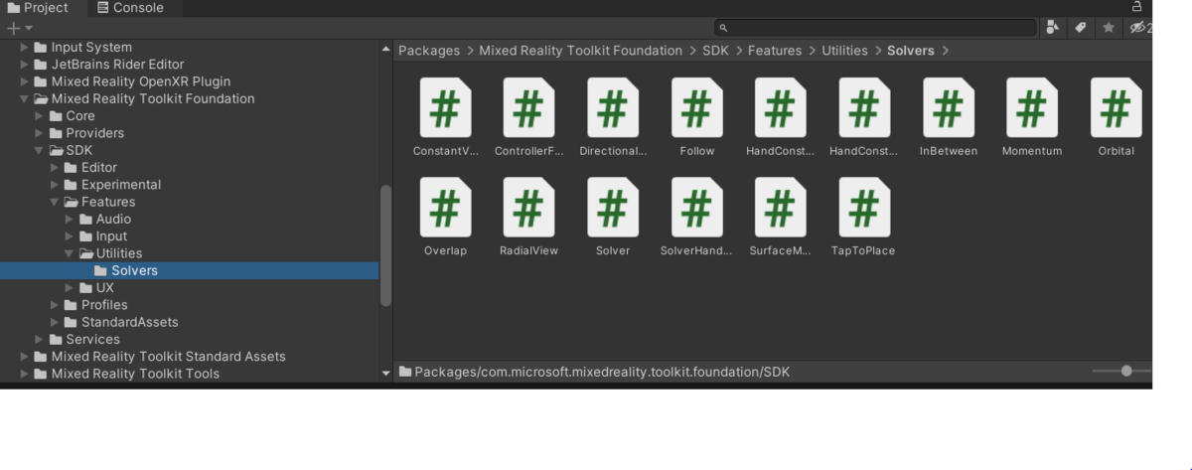Click the project search input field
This screenshot has width=1192, height=470.
pyautogui.click(x=875, y=28)
